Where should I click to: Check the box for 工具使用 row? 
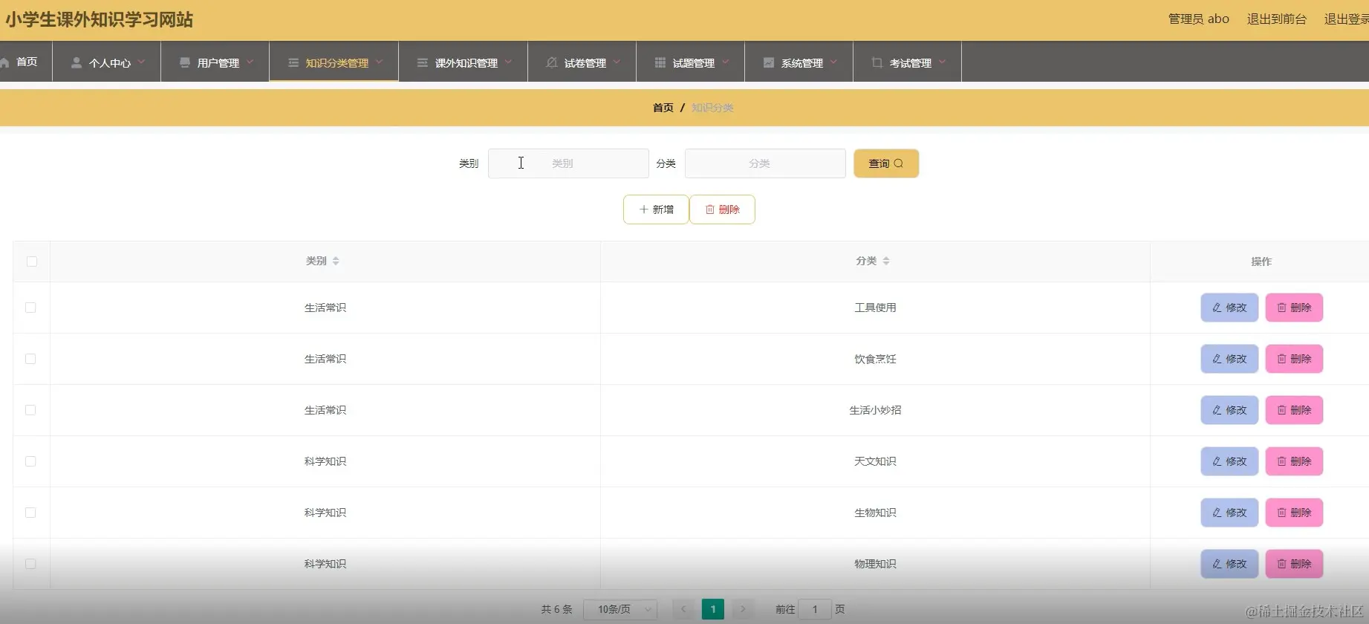(x=30, y=308)
